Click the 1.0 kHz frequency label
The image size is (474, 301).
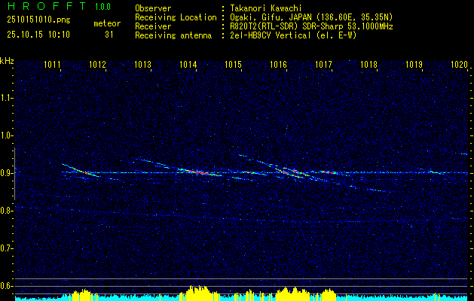5,135
